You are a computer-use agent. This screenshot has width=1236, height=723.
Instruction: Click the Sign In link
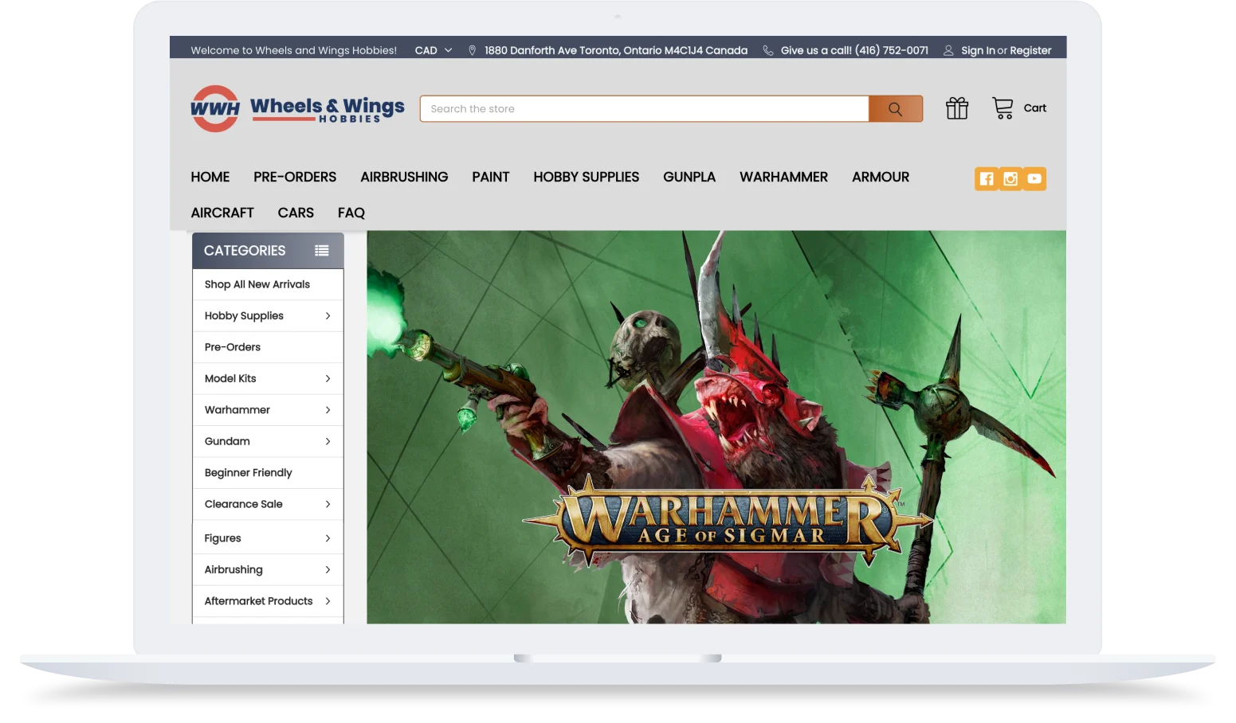click(978, 51)
